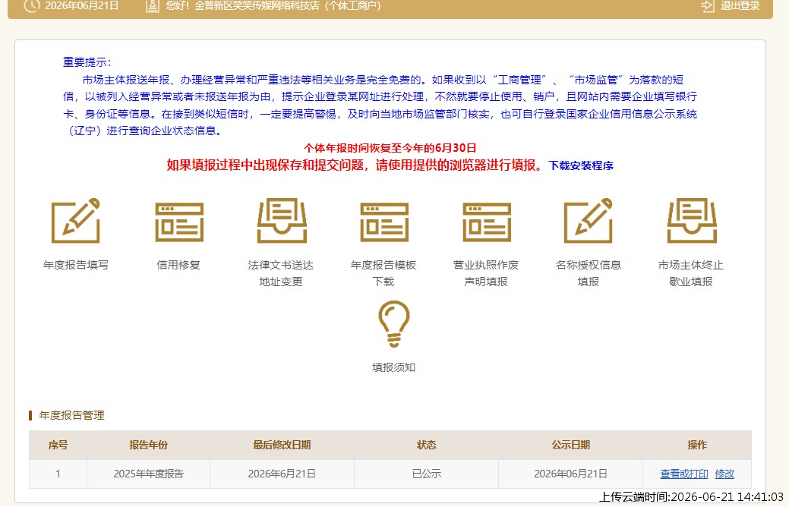Viewport: 789px width, 507px height.
Task: Click the 市场主体终止歇业填报 tray icon
Action: [x=692, y=221]
